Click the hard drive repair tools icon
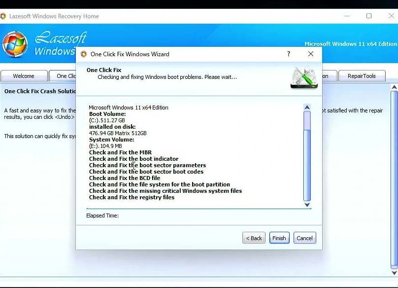 [304, 78]
